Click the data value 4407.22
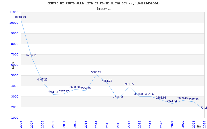 pyautogui.click(x=42, y=79)
